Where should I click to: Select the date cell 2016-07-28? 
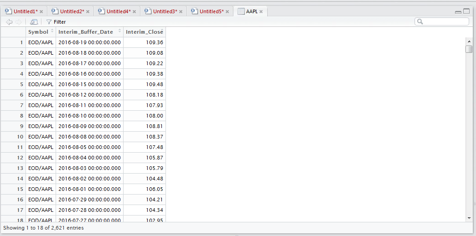89,210
